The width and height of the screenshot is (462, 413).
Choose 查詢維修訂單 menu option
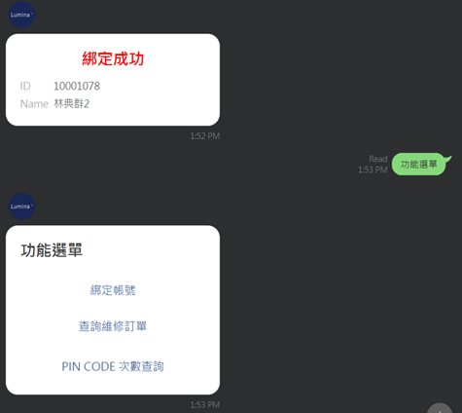[113, 326]
